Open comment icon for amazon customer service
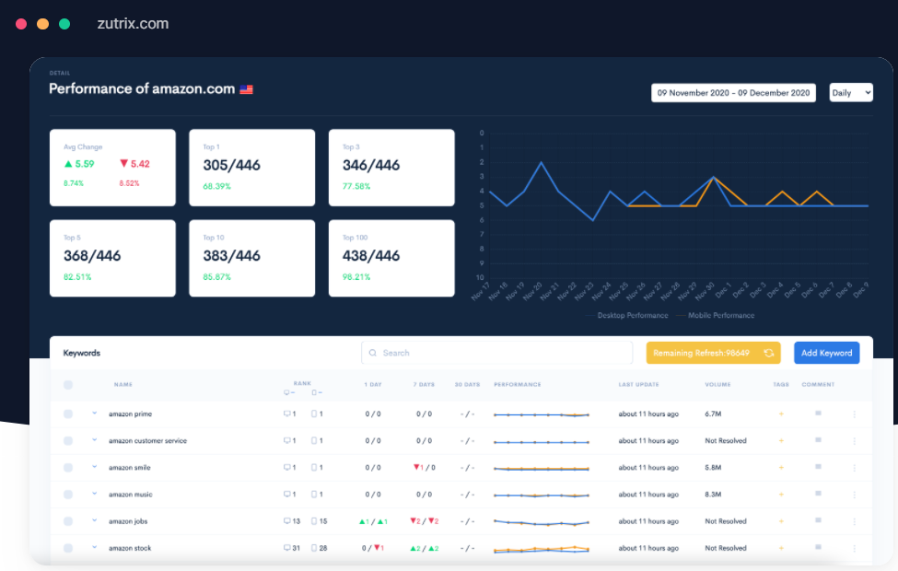Viewport: 898px width, 571px height. click(x=818, y=440)
